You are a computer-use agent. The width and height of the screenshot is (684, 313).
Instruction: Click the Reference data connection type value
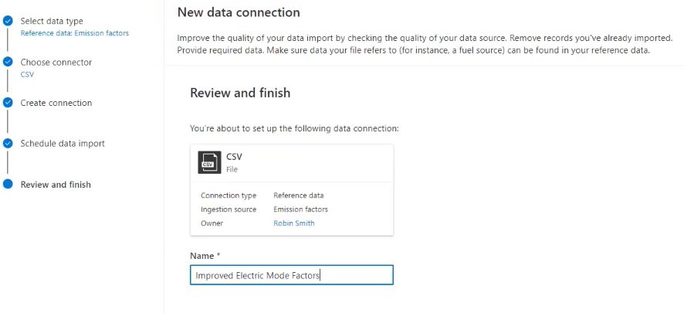click(x=298, y=196)
